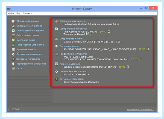
Task: Click speaker icon in summary panel
Action: click(x=57, y=79)
